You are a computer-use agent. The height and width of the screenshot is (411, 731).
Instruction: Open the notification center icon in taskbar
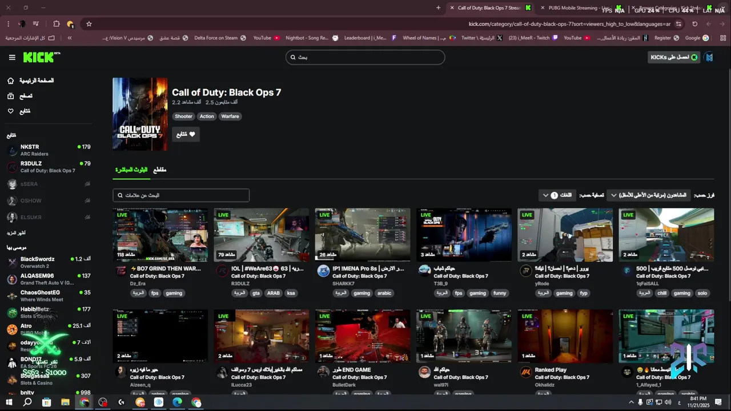718,402
